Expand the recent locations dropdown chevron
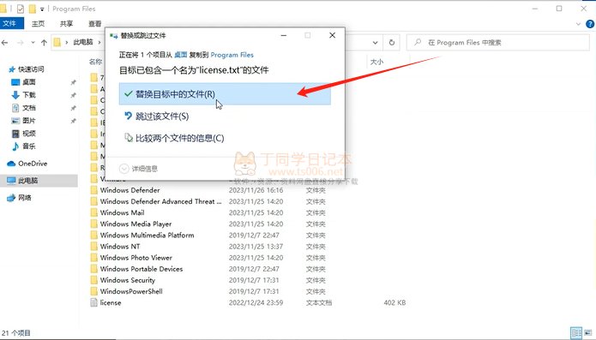The image size is (596, 340). click(x=33, y=43)
